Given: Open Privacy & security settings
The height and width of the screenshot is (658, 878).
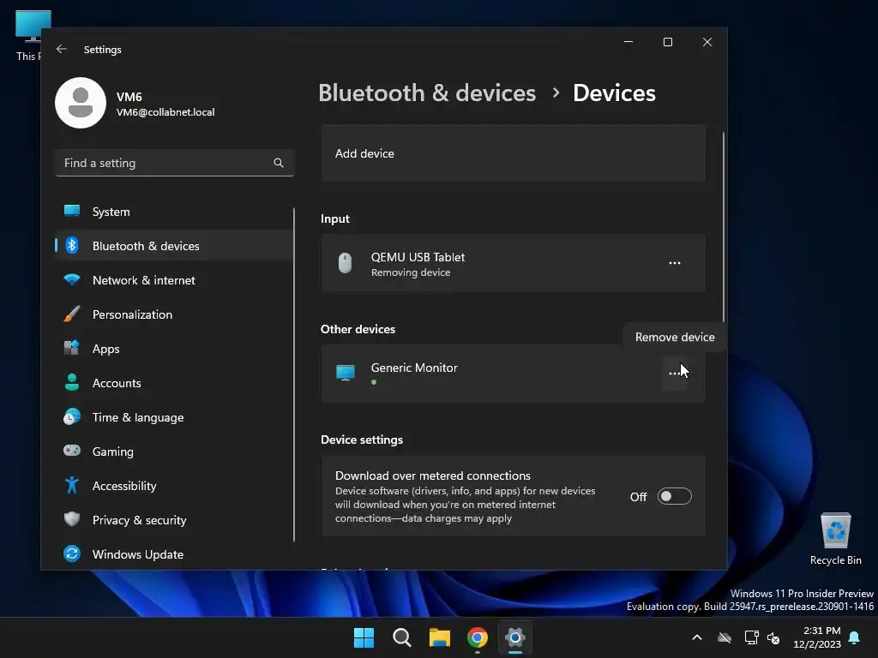Looking at the screenshot, I should tap(173, 520).
